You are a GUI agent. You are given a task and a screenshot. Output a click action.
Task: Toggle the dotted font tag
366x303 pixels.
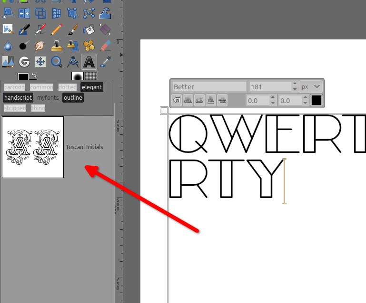point(68,87)
